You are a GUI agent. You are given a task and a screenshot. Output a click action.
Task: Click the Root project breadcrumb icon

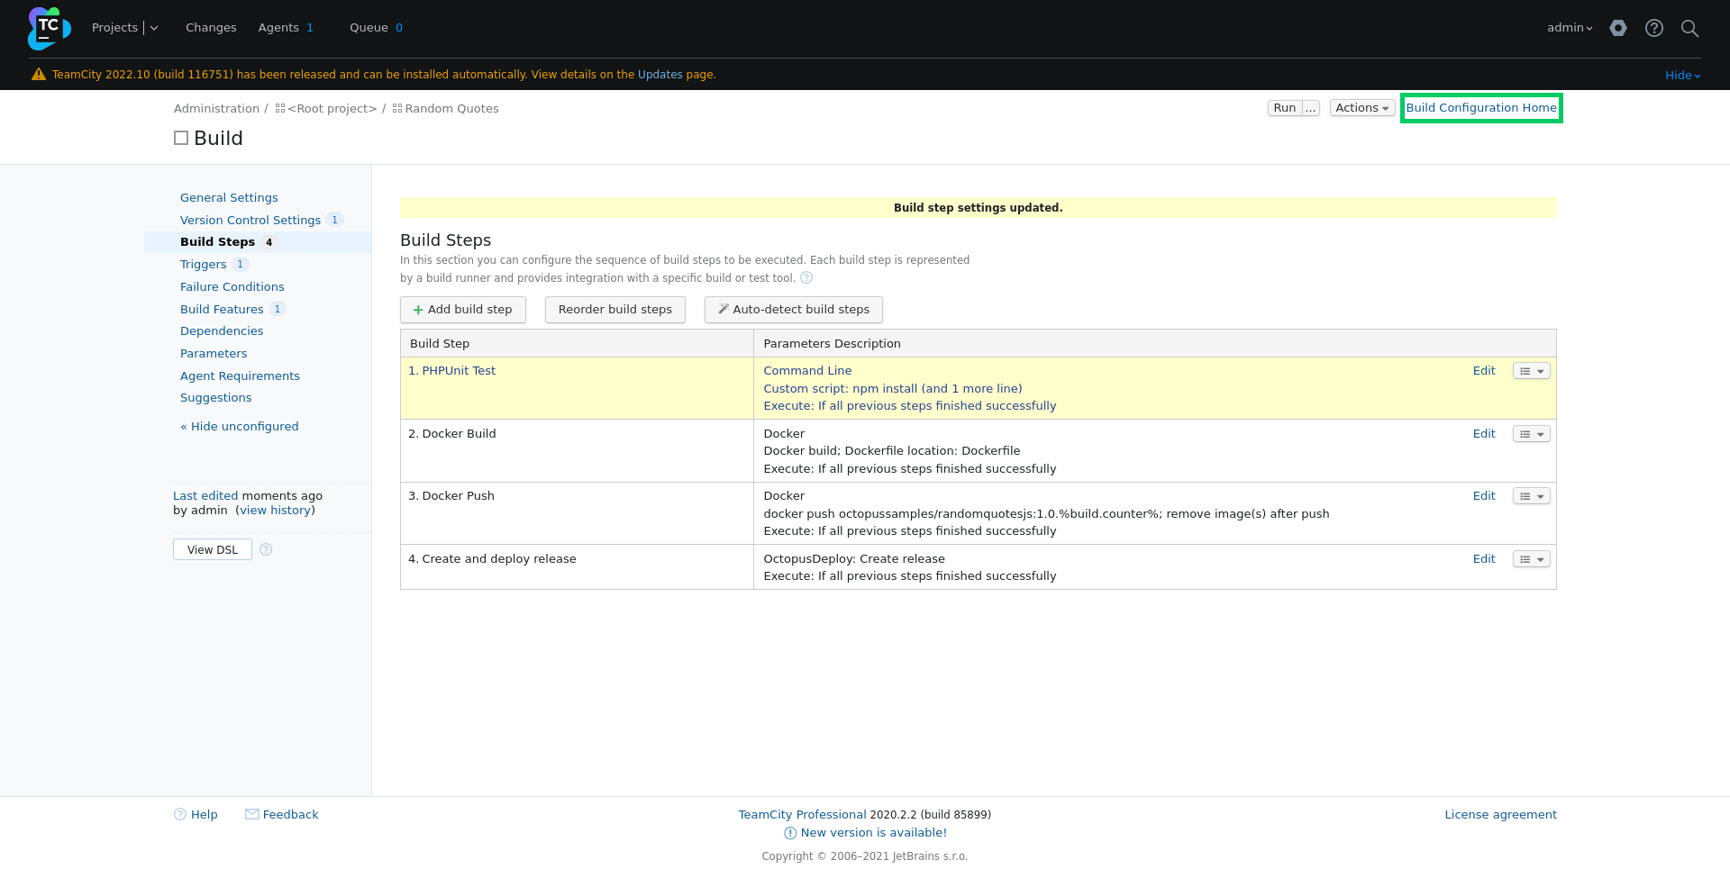(280, 108)
